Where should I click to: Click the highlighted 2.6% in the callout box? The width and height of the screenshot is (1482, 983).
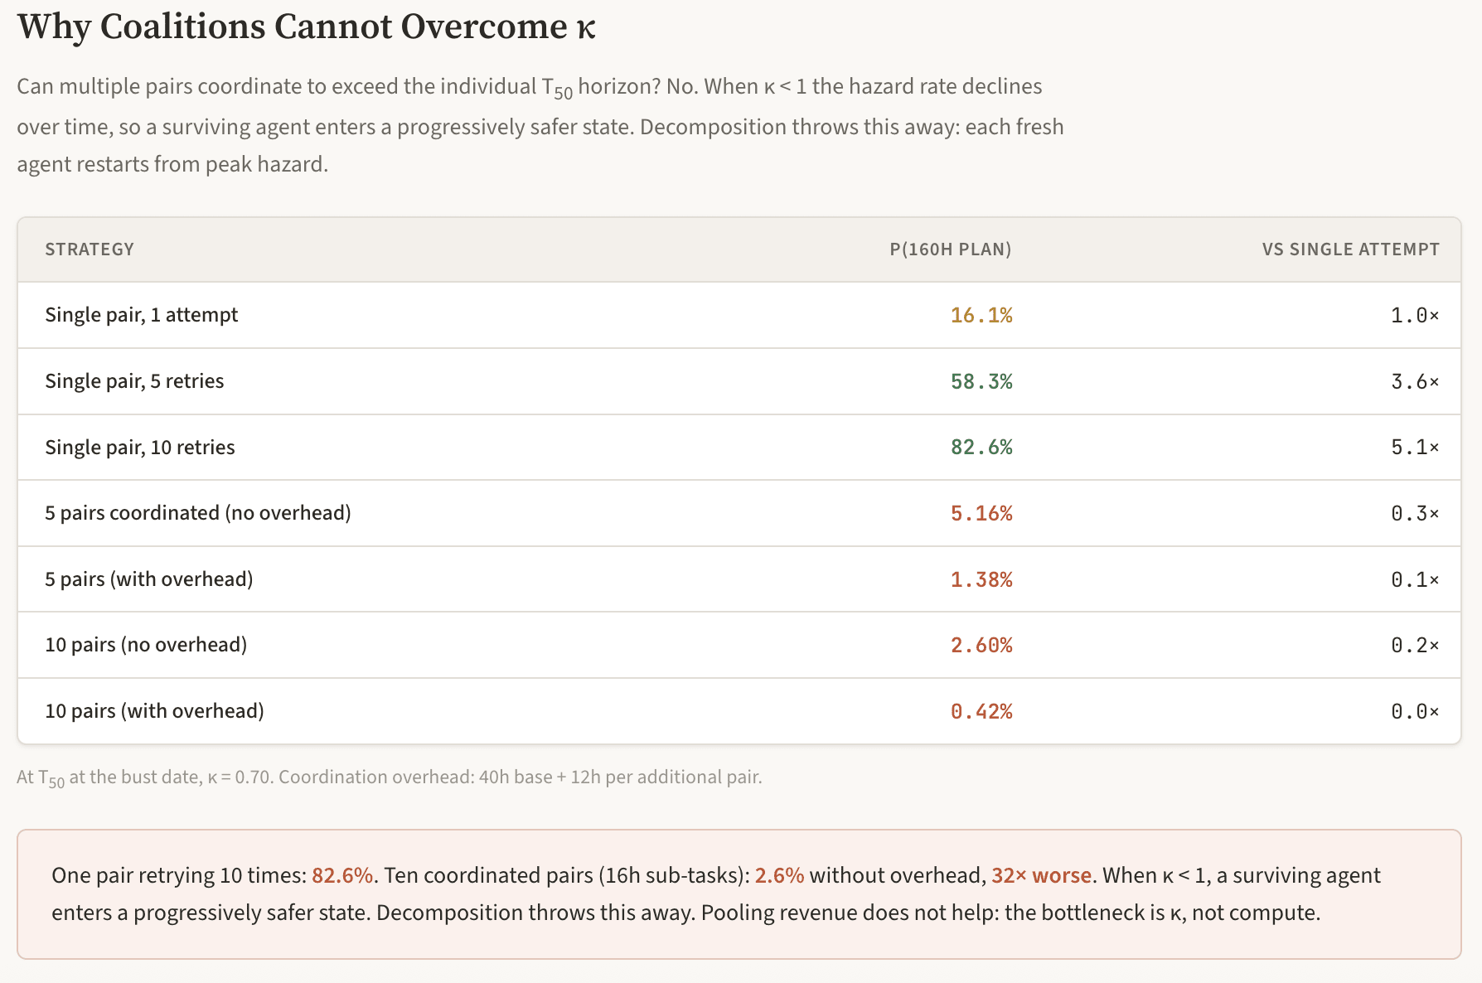coord(779,876)
